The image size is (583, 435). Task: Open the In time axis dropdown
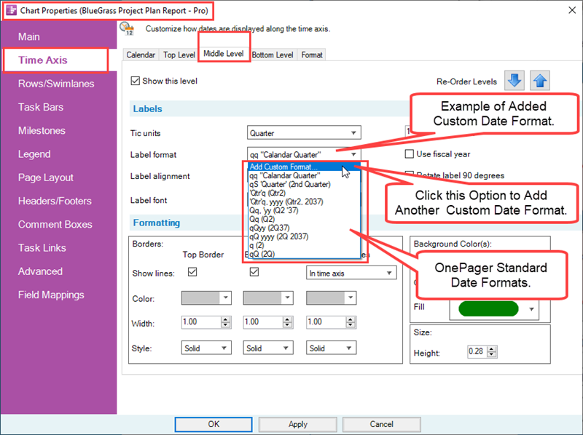tap(351, 274)
